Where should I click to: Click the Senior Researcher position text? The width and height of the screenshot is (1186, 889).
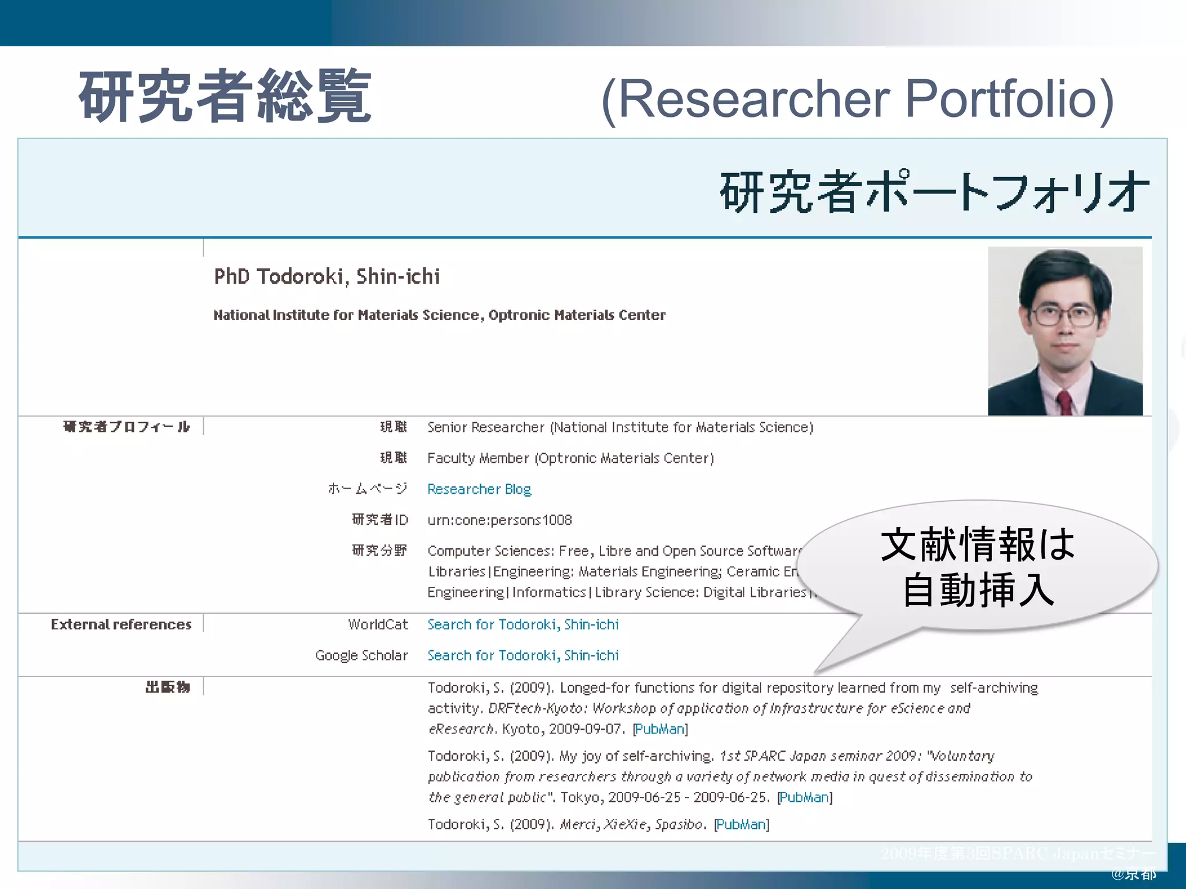click(620, 427)
